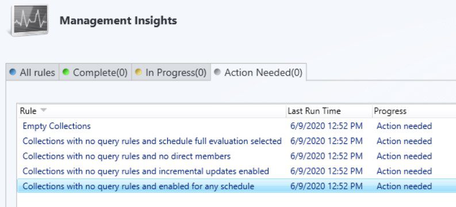Click the sort arrow beside Rule header

(43, 110)
